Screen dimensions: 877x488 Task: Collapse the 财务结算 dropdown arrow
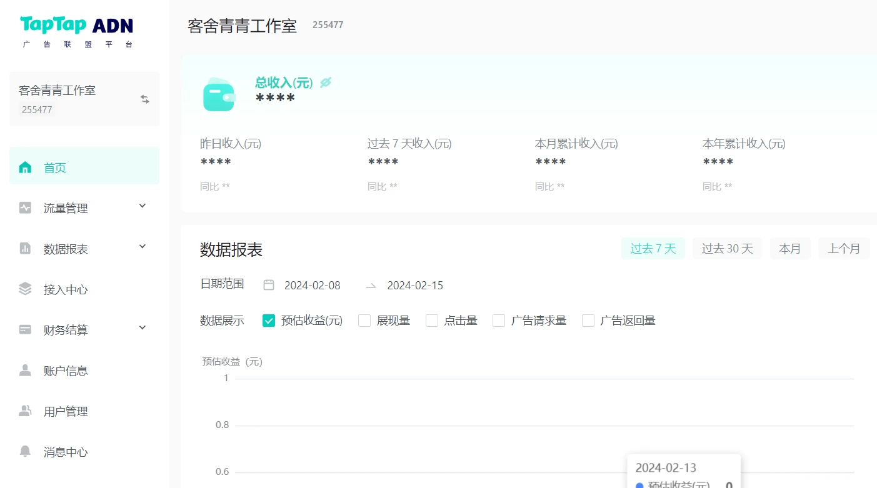pos(142,327)
